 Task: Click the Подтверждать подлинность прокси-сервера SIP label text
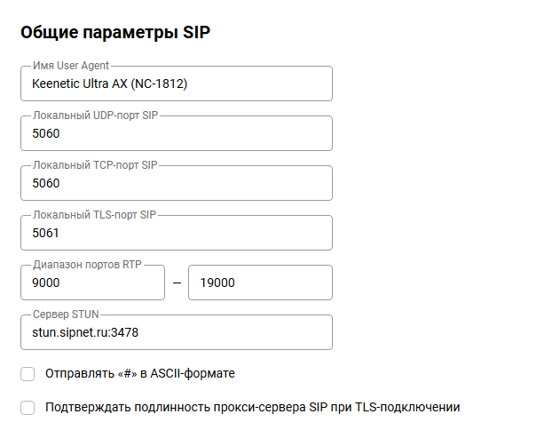tap(252, 408)
